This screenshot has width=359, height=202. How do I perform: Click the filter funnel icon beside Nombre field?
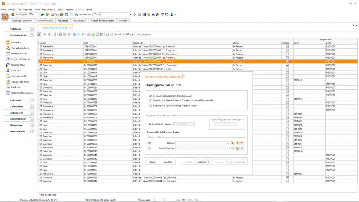pyautogui.click(x=242, y=143)
